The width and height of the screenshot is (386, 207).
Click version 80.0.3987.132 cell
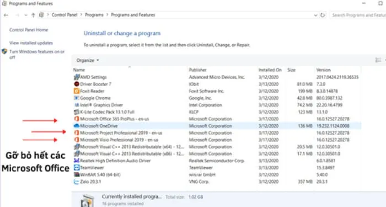pyautogui.click(x=329, y=98)
